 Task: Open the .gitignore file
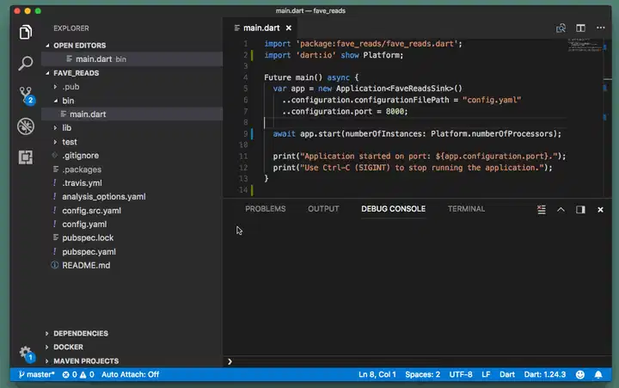click(x=80, y=155)
